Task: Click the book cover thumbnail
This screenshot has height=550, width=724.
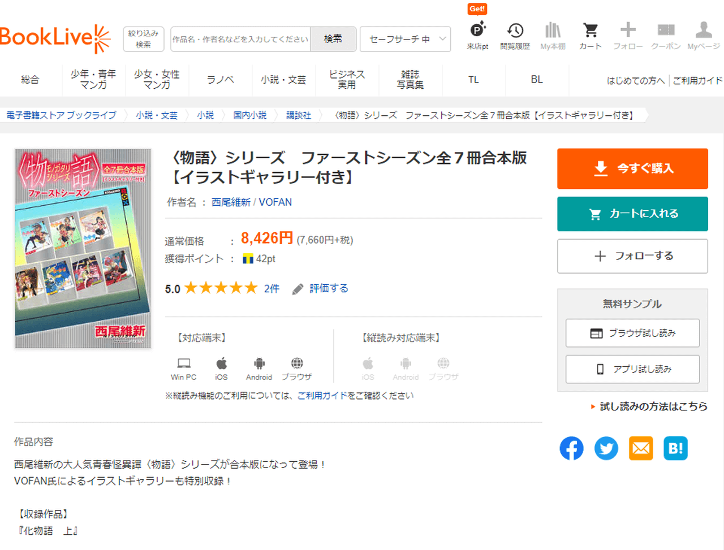Action: click(83, 248)
